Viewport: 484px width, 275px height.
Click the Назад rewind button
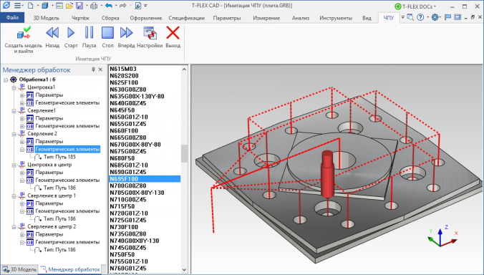tap(52, 33)
